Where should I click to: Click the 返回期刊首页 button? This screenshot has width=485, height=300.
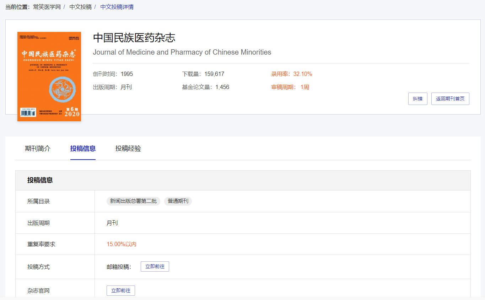click(450, 99)
